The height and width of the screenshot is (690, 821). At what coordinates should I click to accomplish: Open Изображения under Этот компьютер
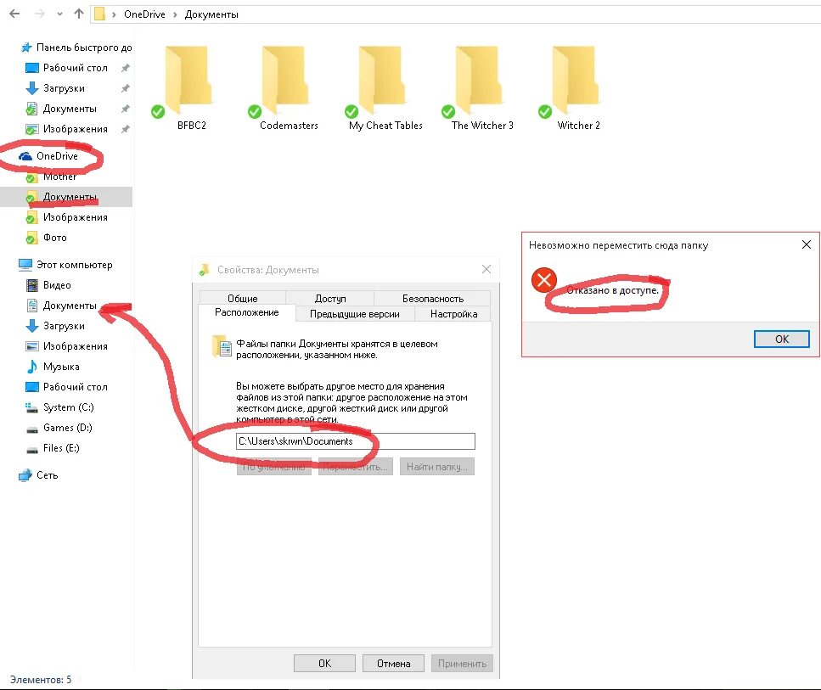coord(75,346)
